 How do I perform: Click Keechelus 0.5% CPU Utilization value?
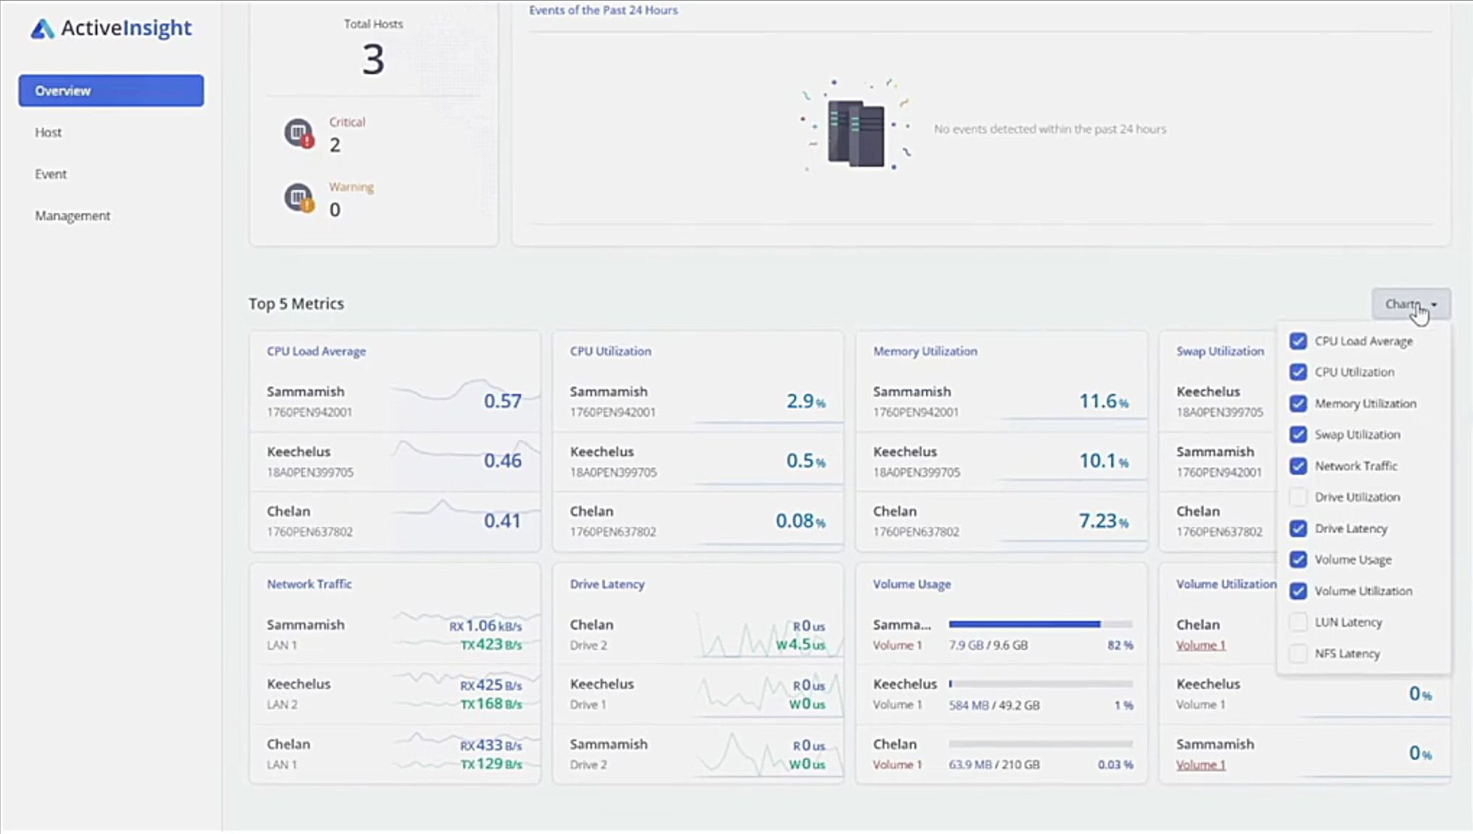pos(806,461)
